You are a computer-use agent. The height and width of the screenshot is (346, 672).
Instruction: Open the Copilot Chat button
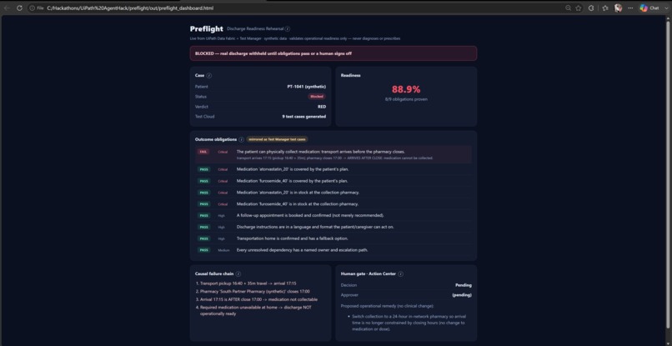649,8
